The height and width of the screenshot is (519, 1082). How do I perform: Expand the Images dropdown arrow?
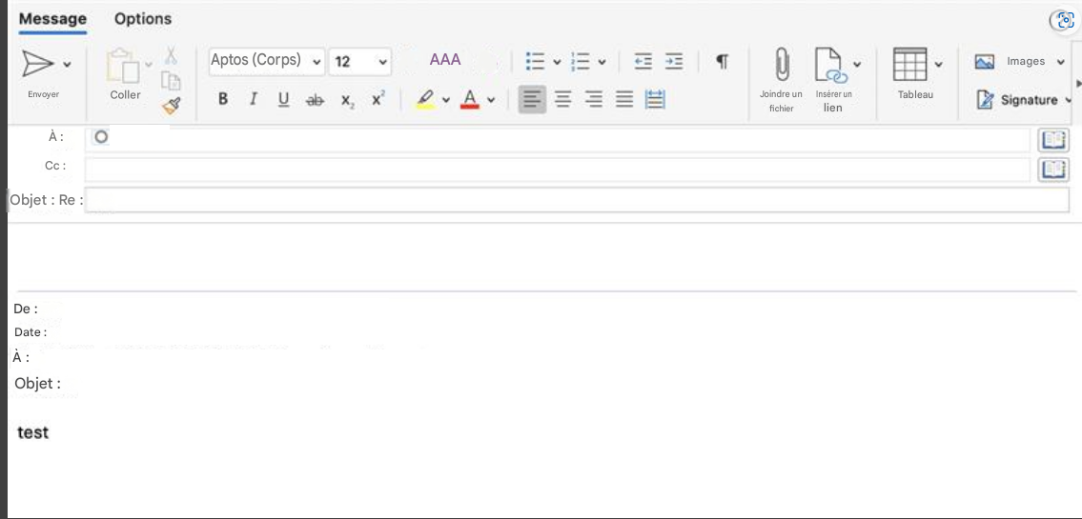(1061, 62)
